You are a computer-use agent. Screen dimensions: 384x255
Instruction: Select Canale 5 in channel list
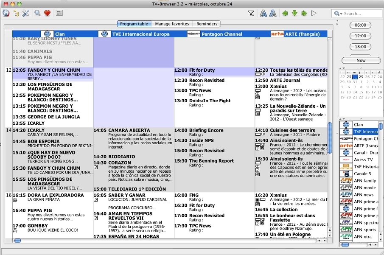(x=359, y=174)
